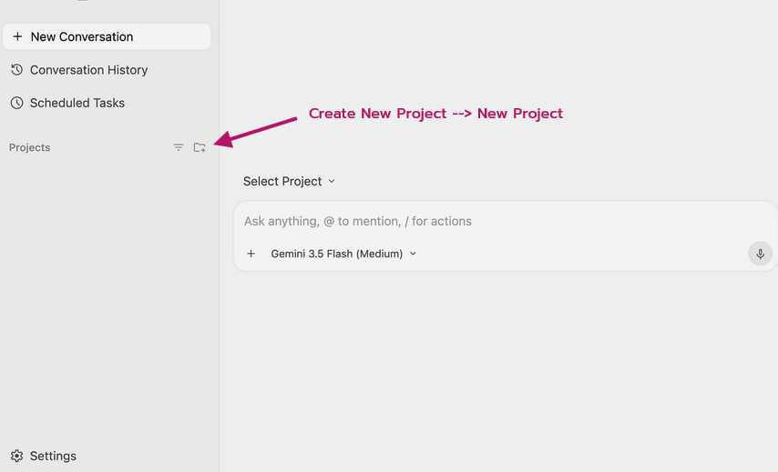Focus the Ask anything prompt field
Image resolution: width=778 pixels, height=472 pixels.
pos(505,221)
